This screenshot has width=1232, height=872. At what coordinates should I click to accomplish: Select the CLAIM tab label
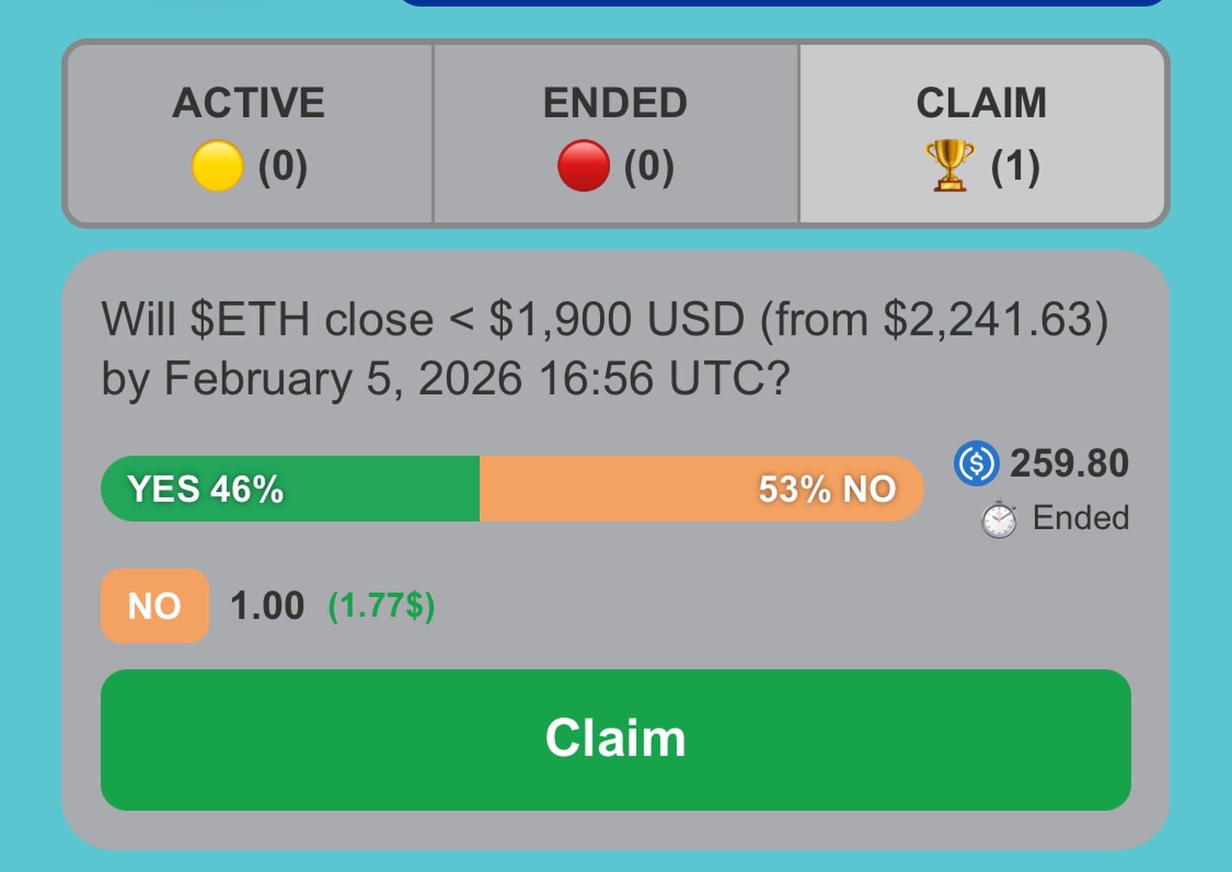click(981, 102)
